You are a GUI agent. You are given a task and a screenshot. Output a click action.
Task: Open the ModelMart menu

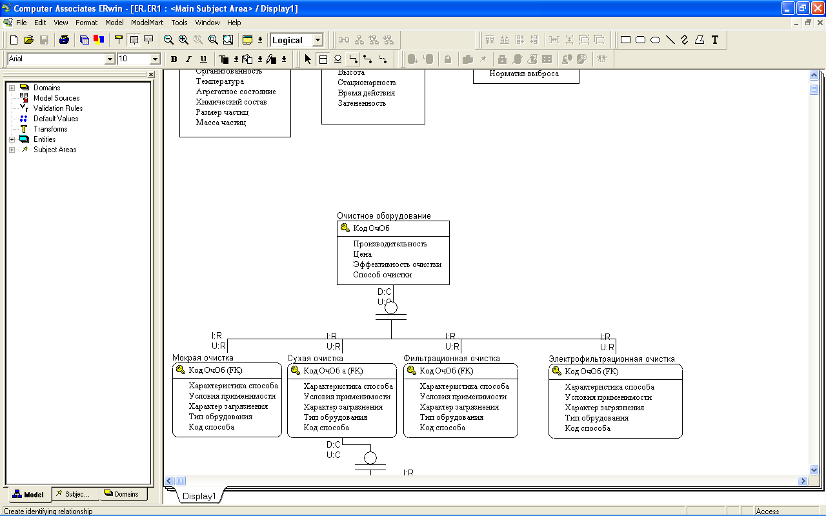click(147, 23)
